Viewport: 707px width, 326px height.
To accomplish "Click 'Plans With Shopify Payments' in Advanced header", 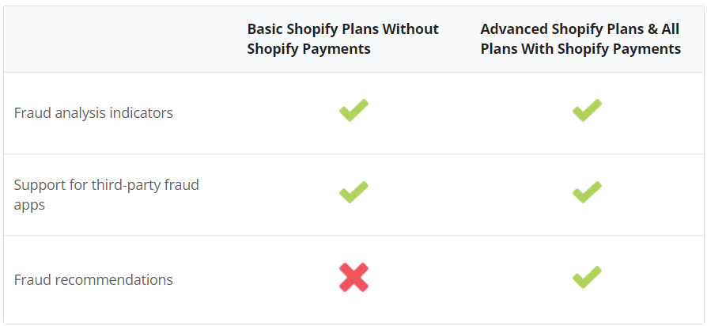I will pos(580,48).
